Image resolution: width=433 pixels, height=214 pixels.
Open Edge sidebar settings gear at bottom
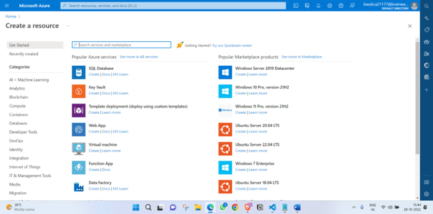427,194
